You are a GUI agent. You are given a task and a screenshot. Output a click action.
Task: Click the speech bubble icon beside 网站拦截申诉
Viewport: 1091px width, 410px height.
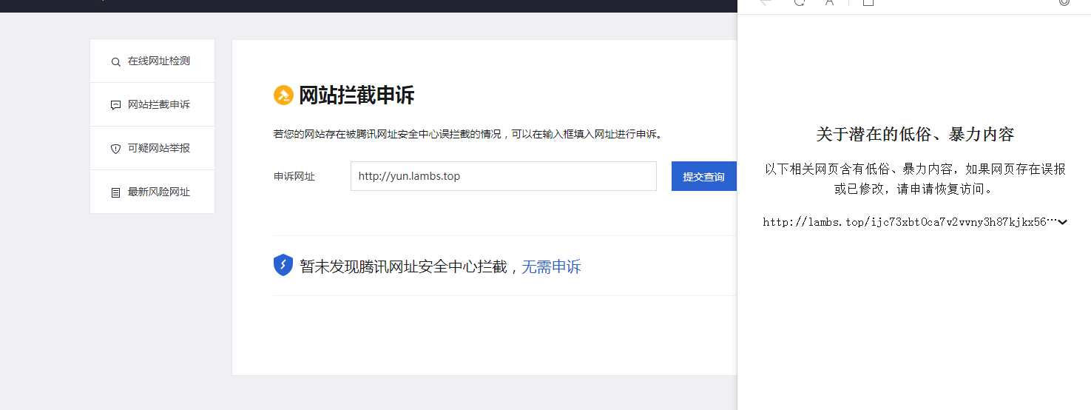115,105
